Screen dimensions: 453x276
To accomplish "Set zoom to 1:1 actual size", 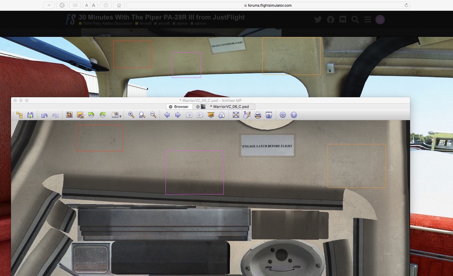I will [142, 115].
